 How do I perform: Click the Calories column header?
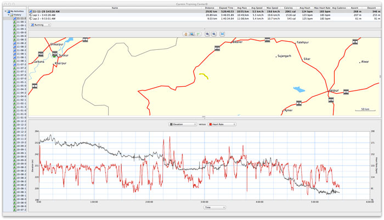[288, 8]
